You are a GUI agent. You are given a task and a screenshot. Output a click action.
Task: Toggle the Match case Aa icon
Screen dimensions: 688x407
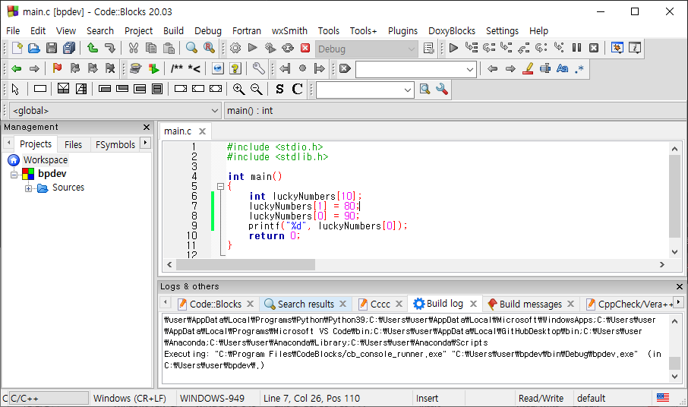(x=562, y=68)
